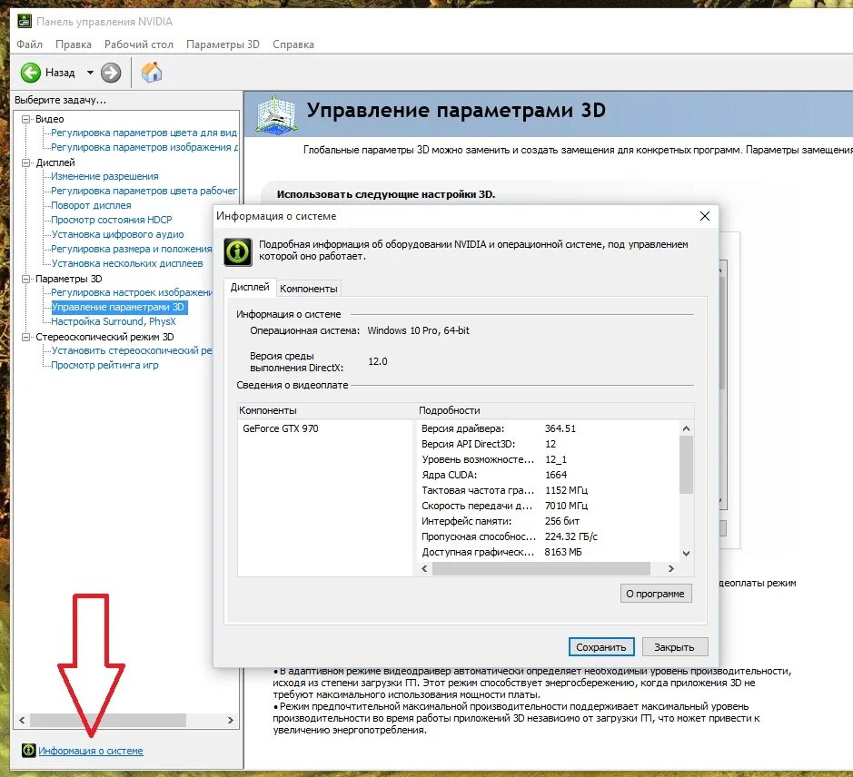
Task: Open Настройка Surround, PhysX task
Action: [114, 320]
